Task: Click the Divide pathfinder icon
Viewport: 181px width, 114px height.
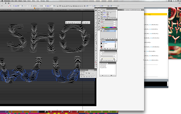Action: pos(81,76)
